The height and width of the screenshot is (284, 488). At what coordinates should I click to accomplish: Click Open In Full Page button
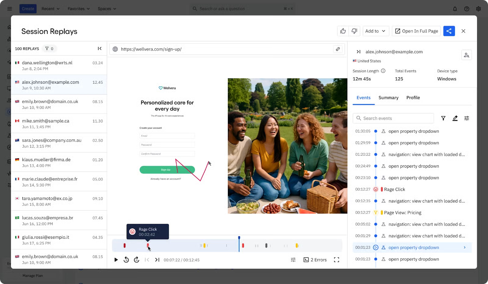(416, 31)
